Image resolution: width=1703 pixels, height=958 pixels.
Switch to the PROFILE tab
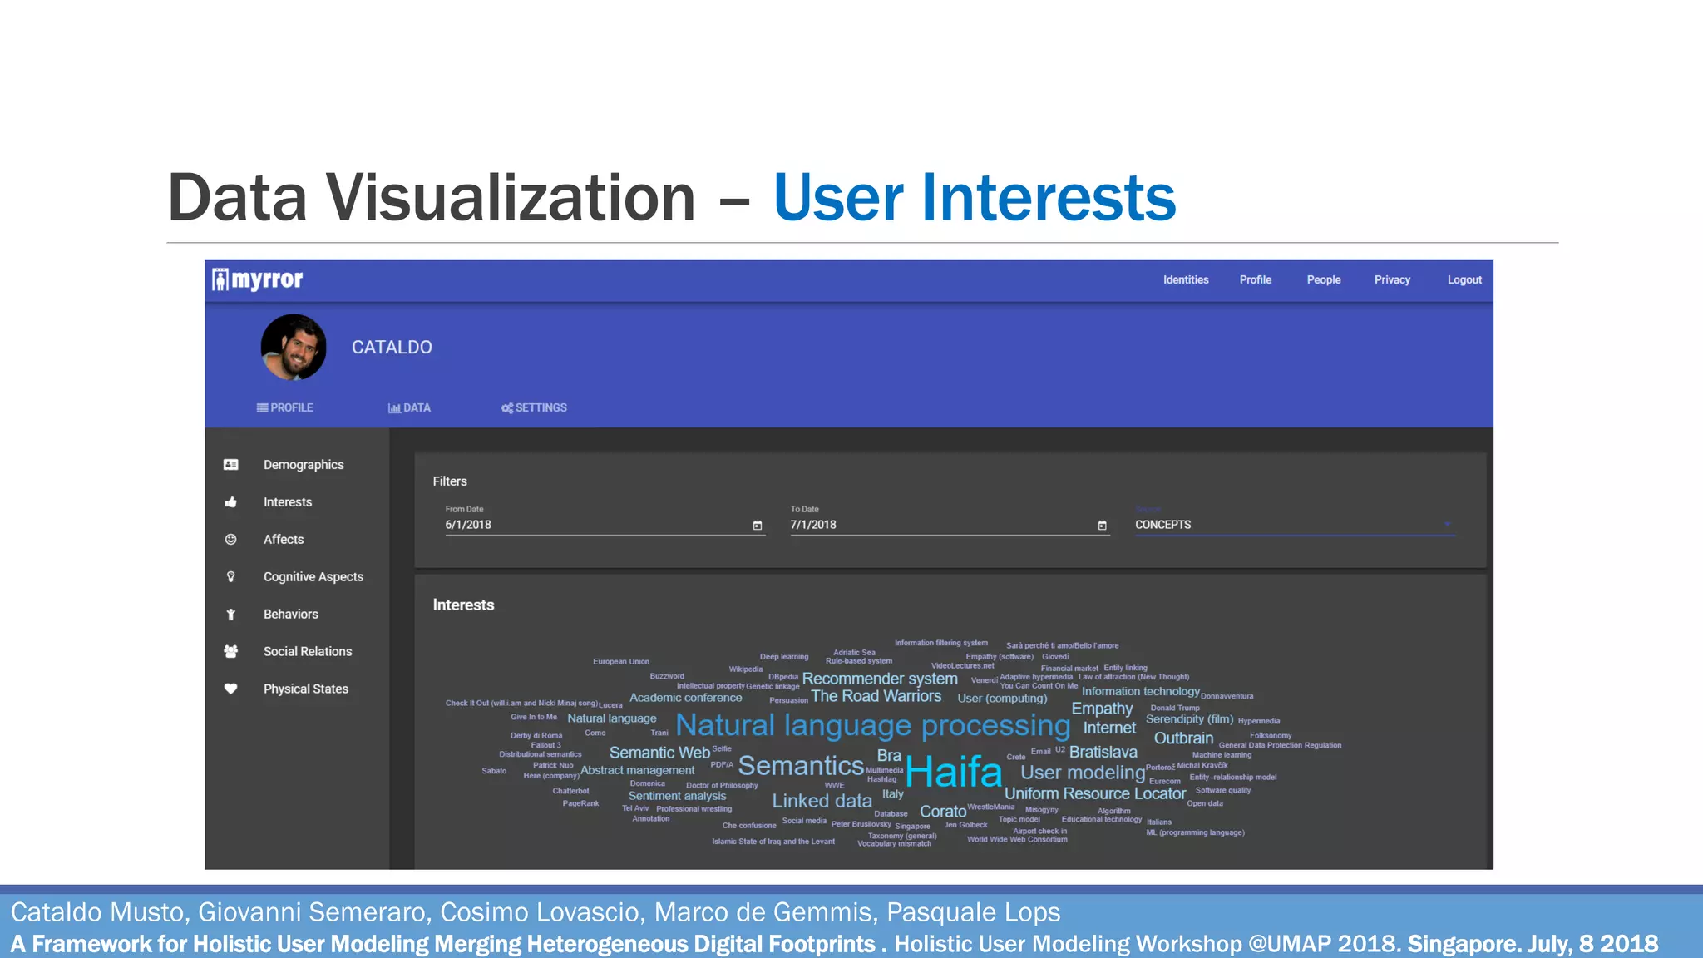click(x=284, y=408)
